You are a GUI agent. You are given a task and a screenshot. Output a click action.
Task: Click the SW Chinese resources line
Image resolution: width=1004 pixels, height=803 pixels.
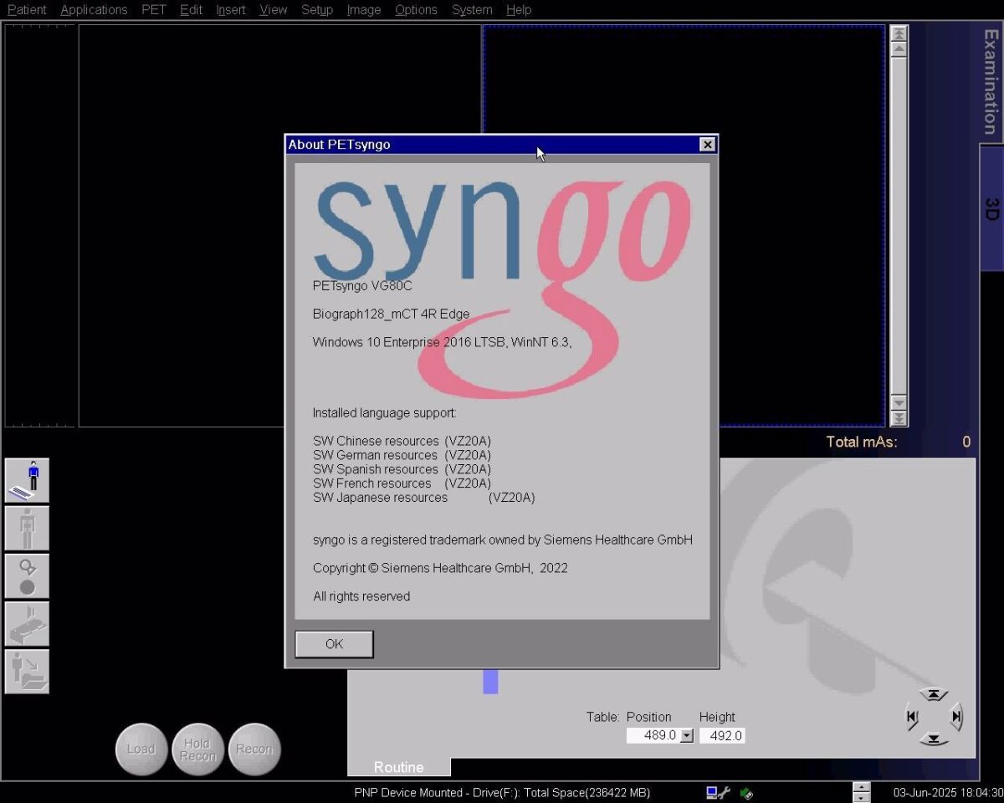click(x=402, y=441)
